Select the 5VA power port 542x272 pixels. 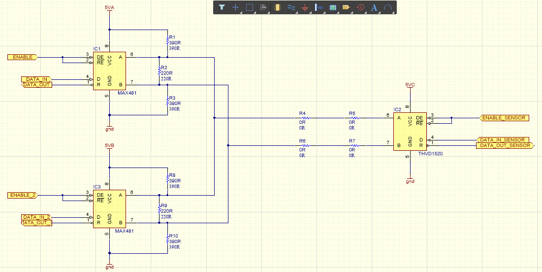[109, 9]
